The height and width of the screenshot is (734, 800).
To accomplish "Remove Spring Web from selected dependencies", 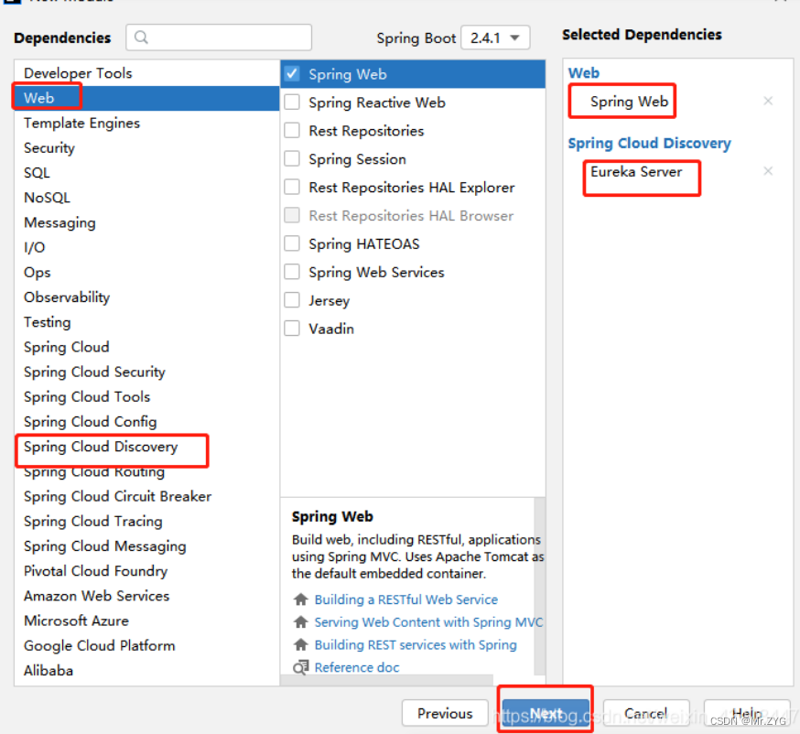I will pos(768,101).
